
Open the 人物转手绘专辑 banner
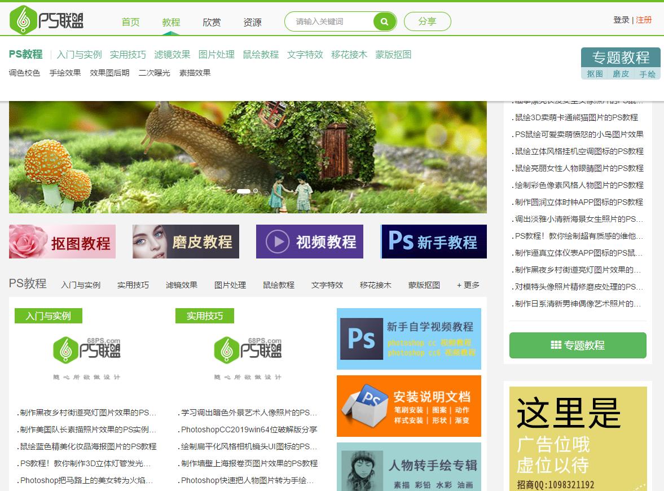pos(408,467)
